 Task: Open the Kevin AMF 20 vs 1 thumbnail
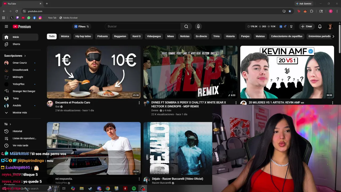point(287,72)
